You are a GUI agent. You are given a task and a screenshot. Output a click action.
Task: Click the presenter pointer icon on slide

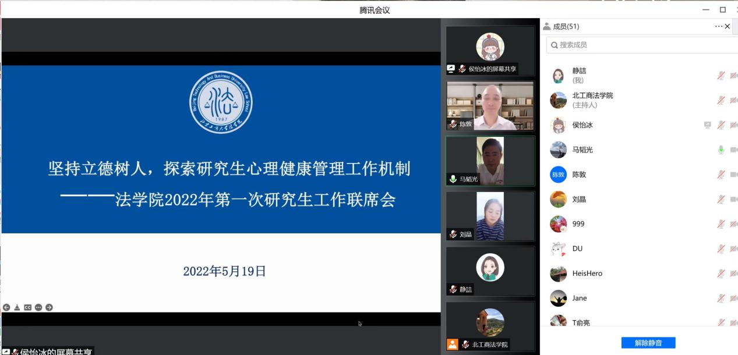click(x=17, y=307)
